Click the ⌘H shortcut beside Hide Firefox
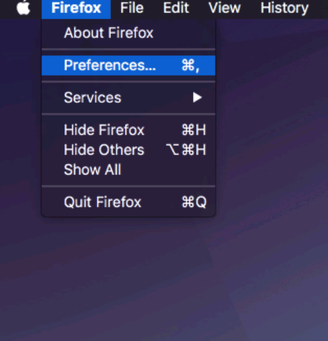Viewport: 328px width, 341px height. pos(194,130)
